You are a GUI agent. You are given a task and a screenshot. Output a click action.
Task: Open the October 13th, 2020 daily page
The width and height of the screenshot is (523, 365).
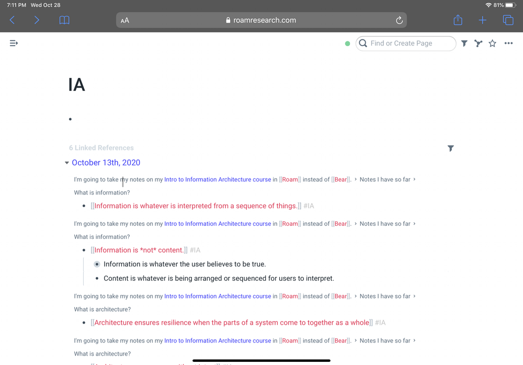106,163
